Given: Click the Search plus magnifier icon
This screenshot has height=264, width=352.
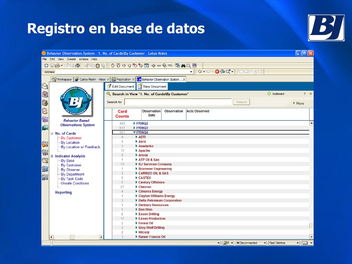Looking at the screenshot, I should click(x=228, y=71).
